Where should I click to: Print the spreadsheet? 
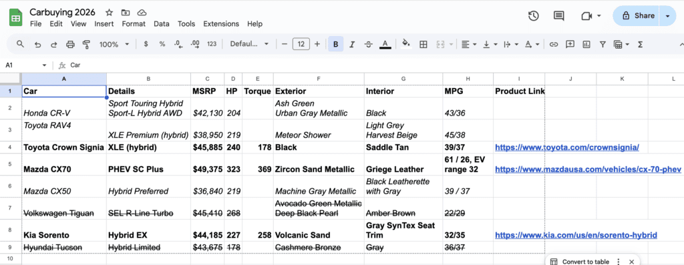70,44
